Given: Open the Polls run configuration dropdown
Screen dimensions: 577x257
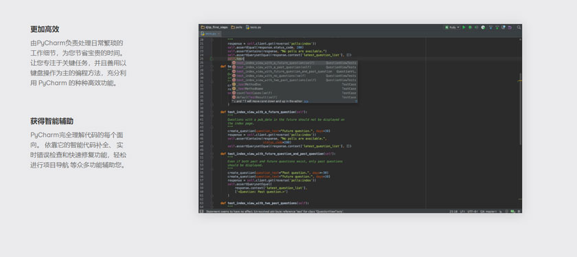Looking at the screenshot, I should [452, 27].
